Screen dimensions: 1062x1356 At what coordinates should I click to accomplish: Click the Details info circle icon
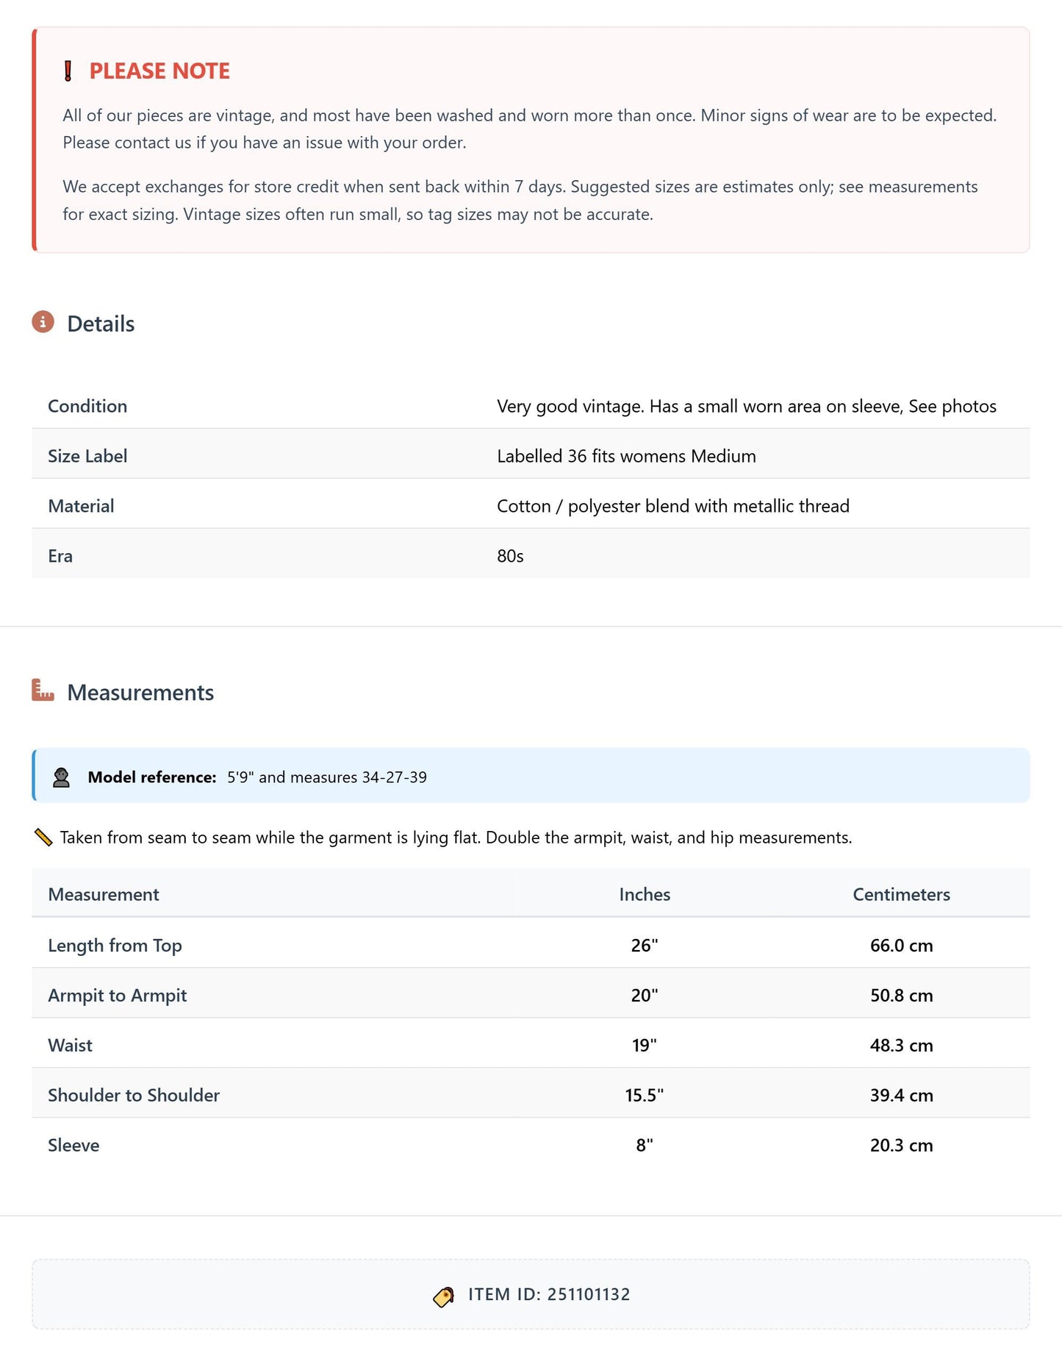coord(43,322)
